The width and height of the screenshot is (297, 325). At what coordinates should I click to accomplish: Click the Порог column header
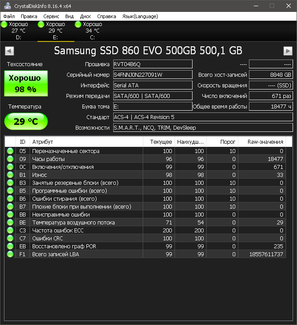point(222,142)
